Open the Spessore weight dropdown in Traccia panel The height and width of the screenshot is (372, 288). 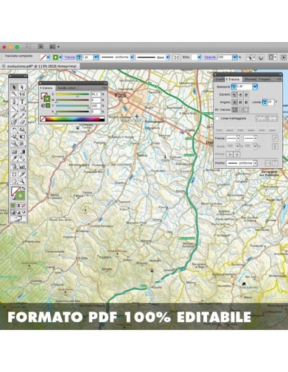point(255,87)
